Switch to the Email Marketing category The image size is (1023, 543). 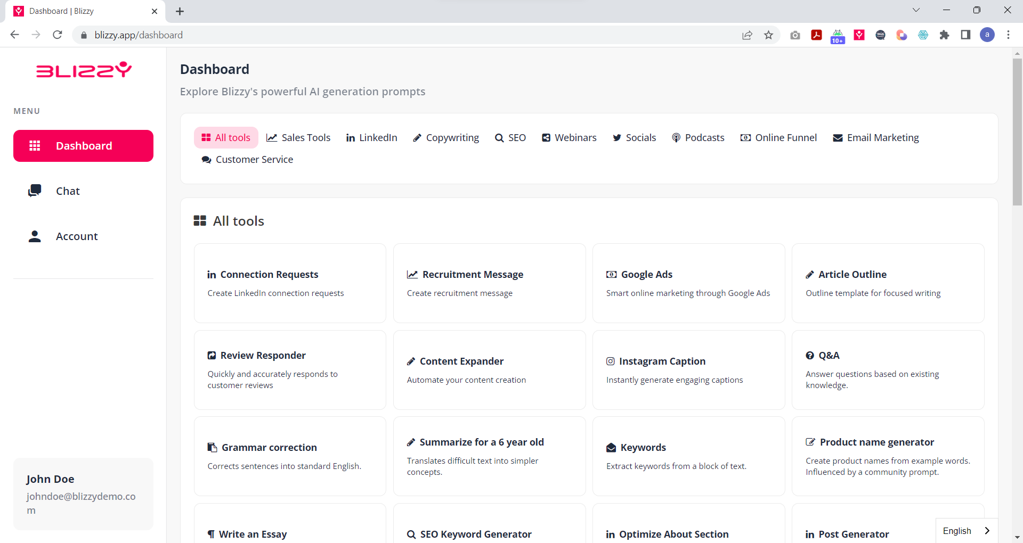(x=876, y=138)
